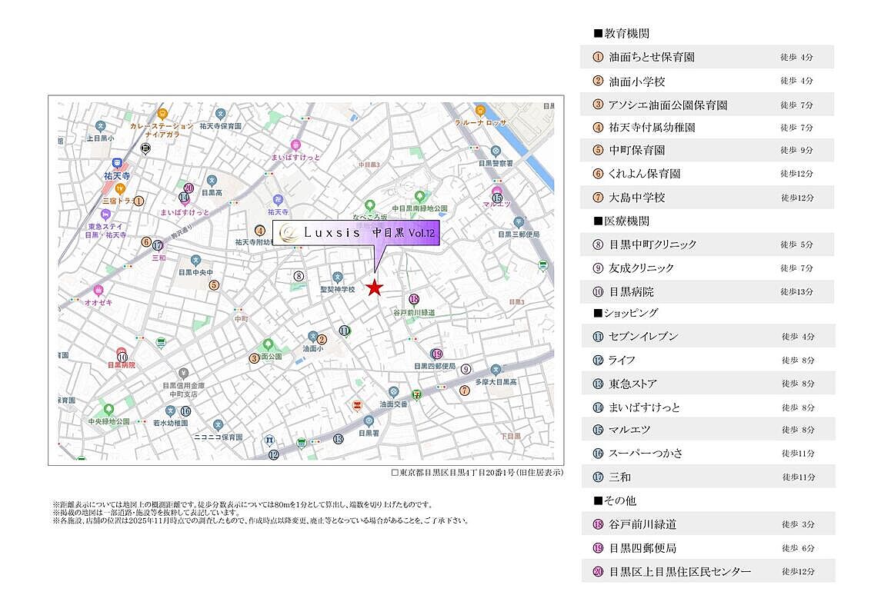The image size is (871, 615).
Task: Click the 中目黒南緑地公園 green park pin
Action: pos(419,197)
